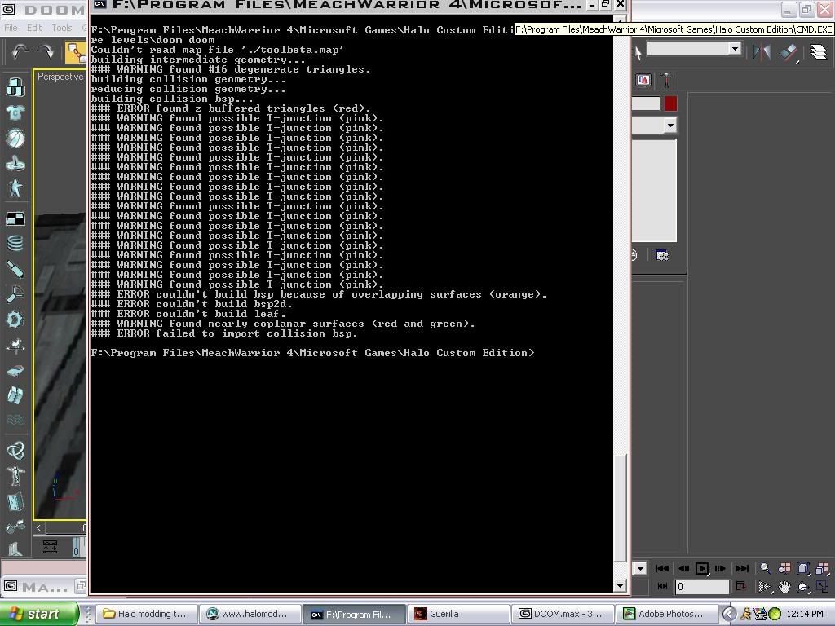Click the hinge door icon in left toolbar

tap(15, 501)
